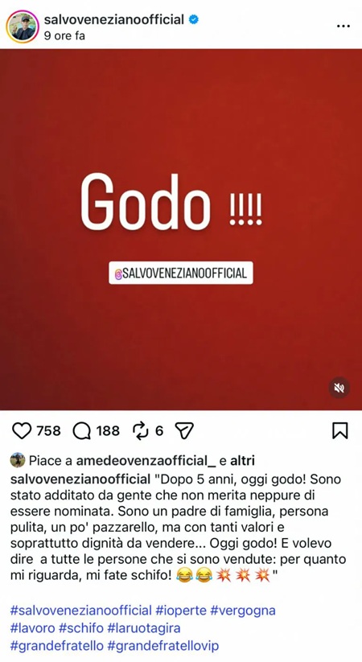Open salvovenezianoofficial username in header
362x662 pixels.
pyautogui.click(x=114, y=19)
